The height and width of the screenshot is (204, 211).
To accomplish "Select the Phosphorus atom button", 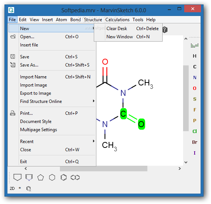I will pyautogui.click(x=195, y=120).
